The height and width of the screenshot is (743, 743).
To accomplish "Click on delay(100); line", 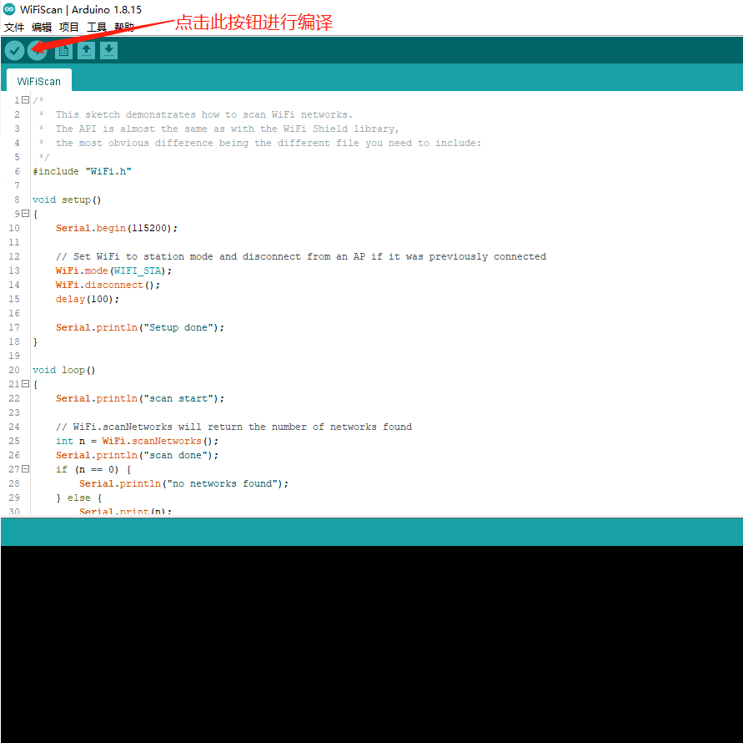I will click(88, 300).
